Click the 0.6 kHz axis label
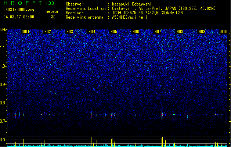The width and height of the screenshot is (231, 147). pyautogui.click(x=3, y=140)
